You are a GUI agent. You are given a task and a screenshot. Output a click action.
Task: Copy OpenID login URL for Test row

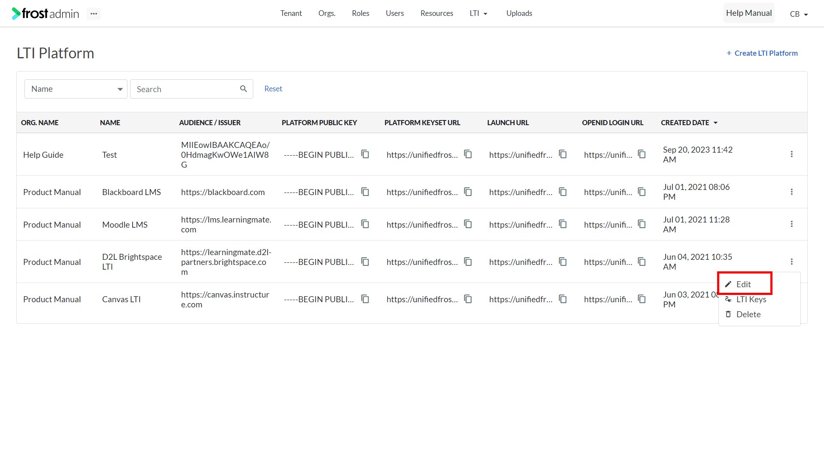click(642, 154)
